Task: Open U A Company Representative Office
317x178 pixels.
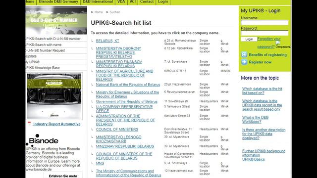Action: click(x=124, y=109)
